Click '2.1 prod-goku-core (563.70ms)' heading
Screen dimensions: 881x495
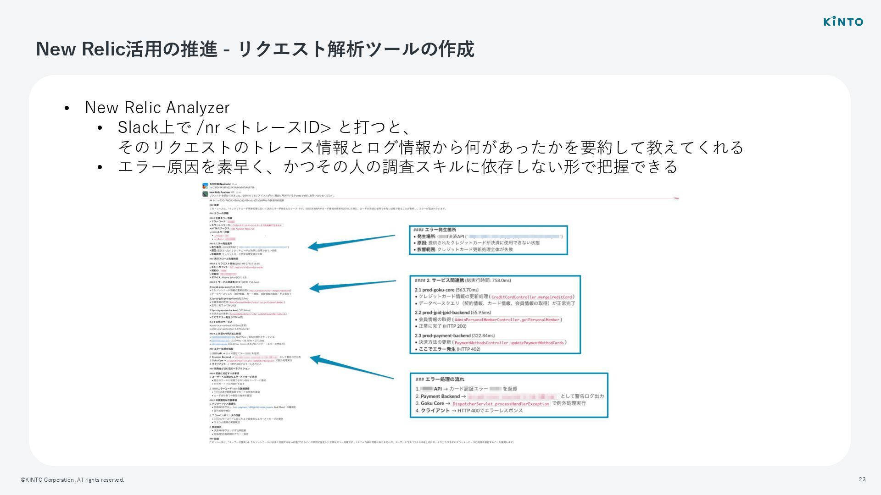coord(446,290)
